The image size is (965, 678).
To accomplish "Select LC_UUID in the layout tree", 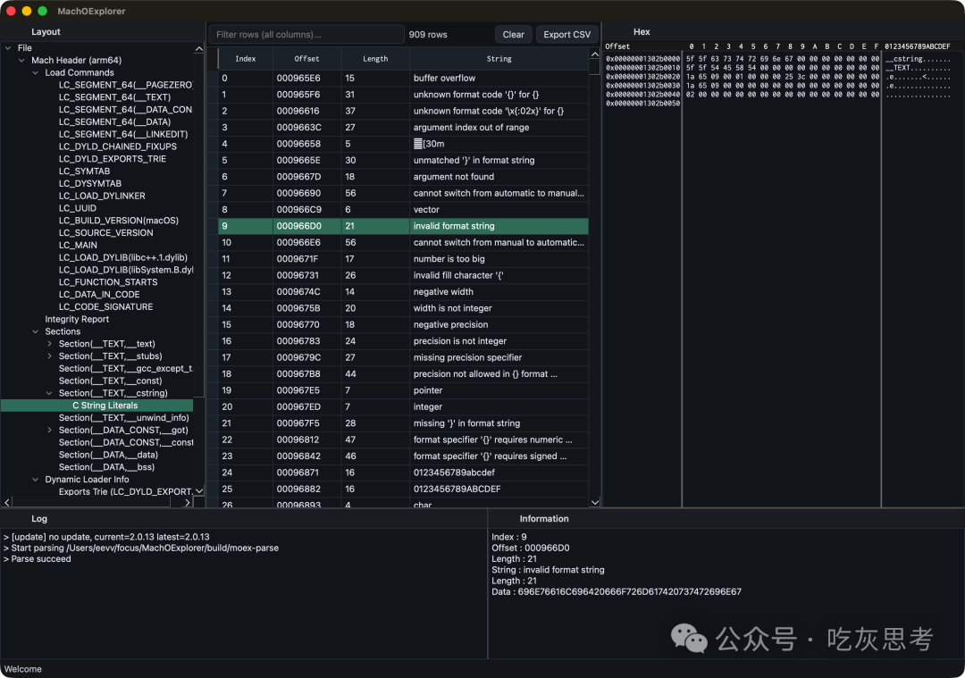I will 78,208.
